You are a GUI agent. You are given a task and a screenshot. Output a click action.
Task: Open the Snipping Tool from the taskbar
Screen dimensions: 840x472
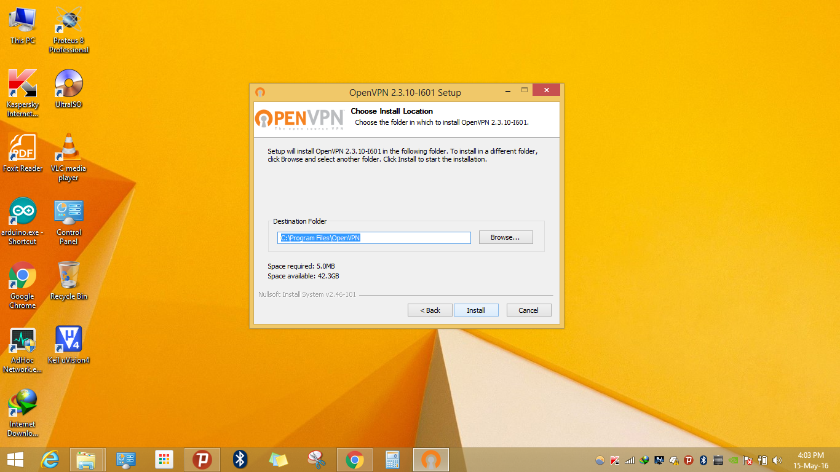(x=316, y=460)
